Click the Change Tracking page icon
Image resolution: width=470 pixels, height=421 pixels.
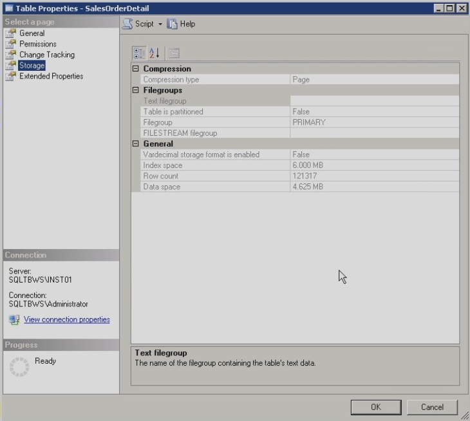pos(11,55)
